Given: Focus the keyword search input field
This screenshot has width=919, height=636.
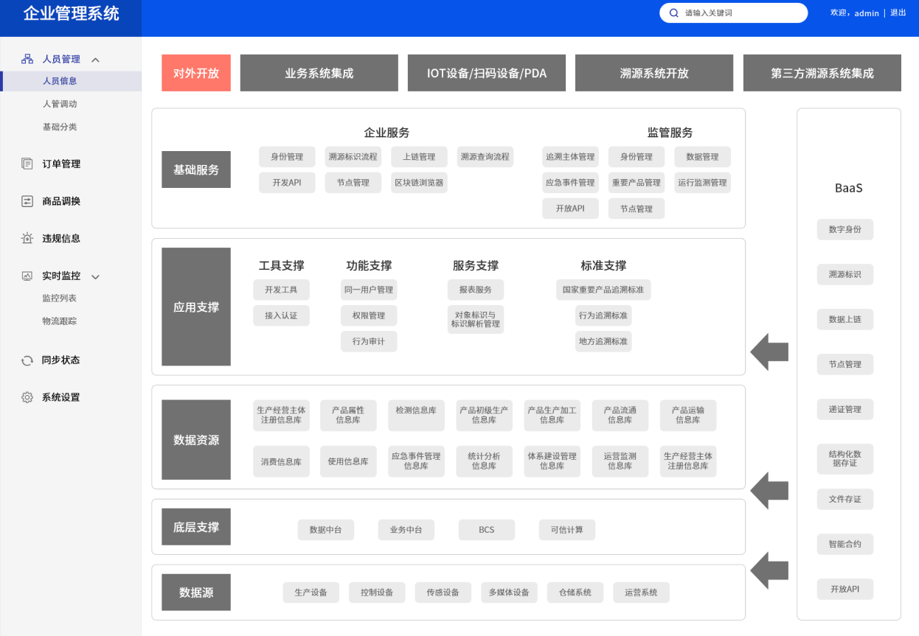Looking at the screenshot, I should pos(741,13).
